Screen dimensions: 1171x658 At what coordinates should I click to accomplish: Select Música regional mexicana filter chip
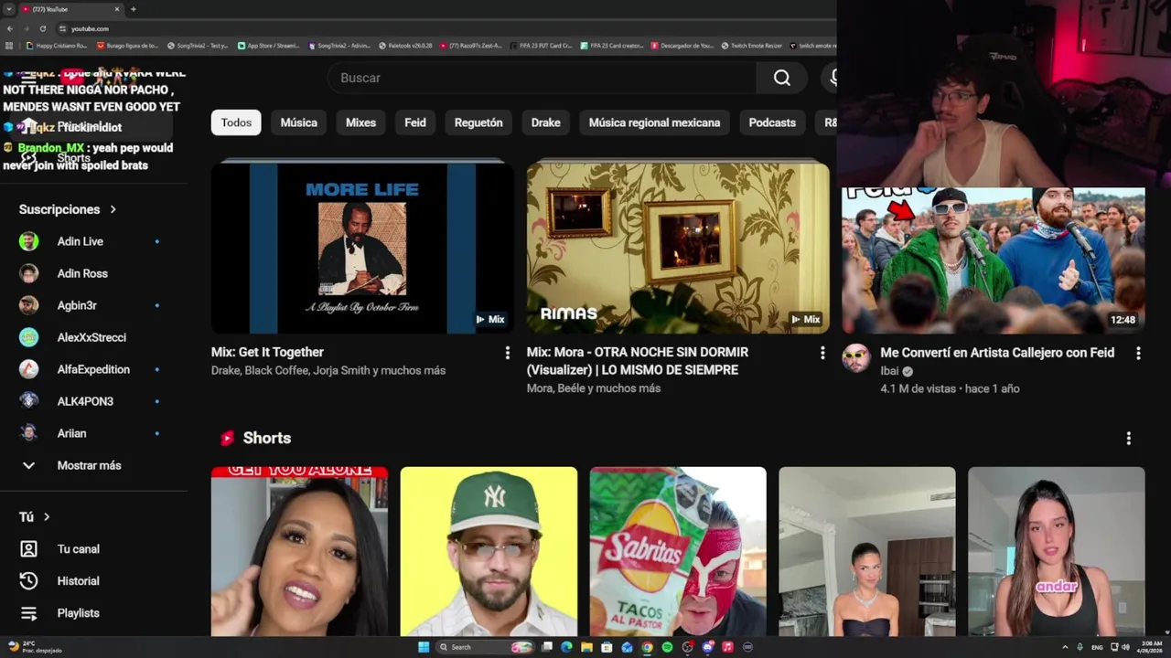click(654, 122)
